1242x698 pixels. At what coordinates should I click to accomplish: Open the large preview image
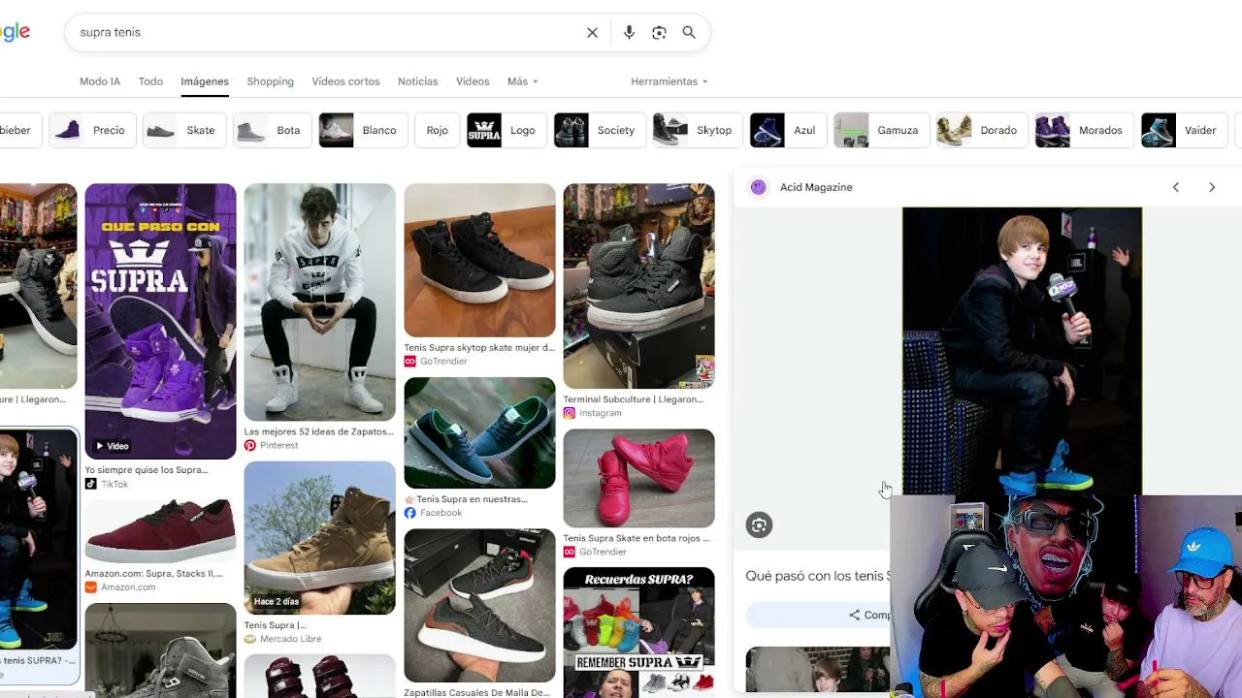point(1022,351)
